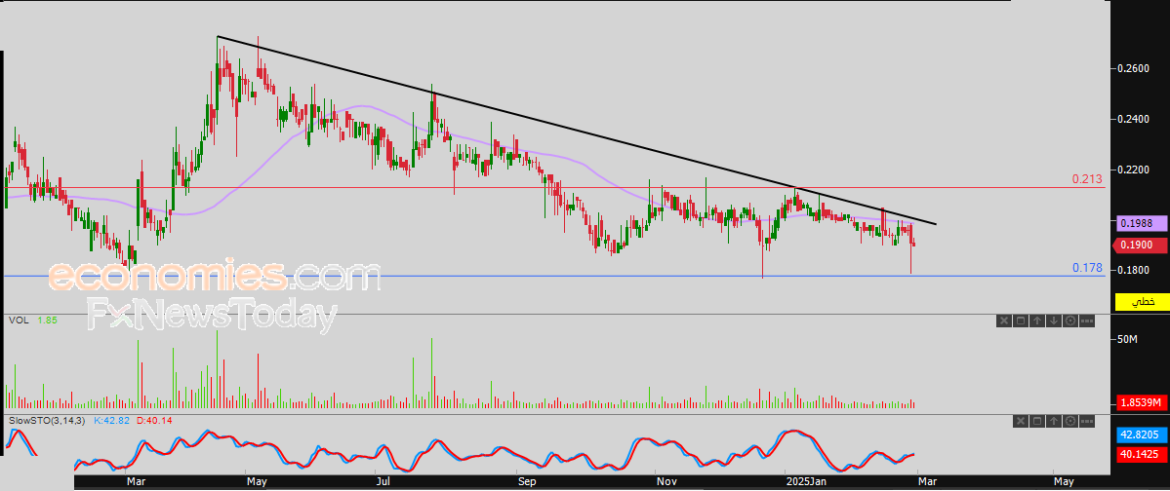Click the Sep date axis label

coord(527,483)
